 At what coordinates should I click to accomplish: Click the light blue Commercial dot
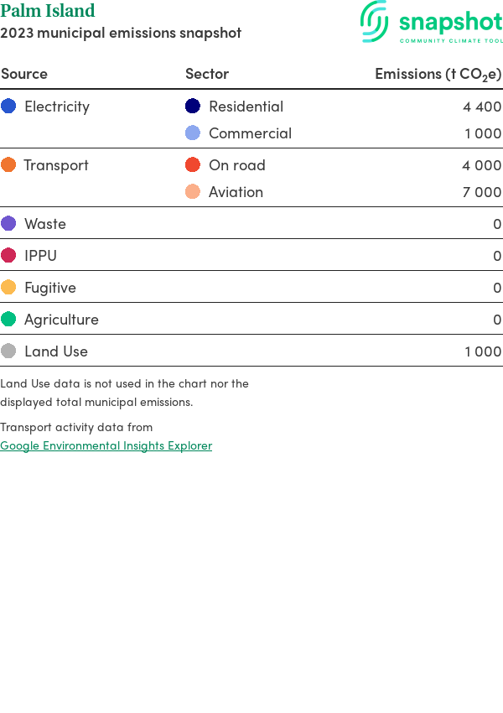(193, 133)
